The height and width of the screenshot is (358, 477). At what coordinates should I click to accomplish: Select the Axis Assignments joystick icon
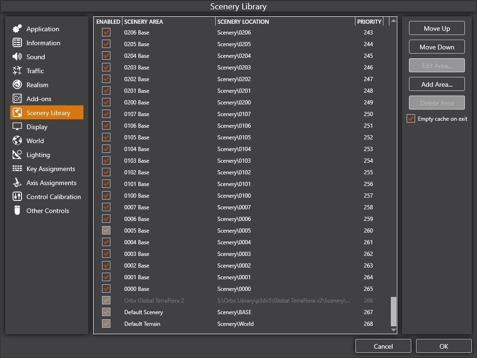[x=17, y=183]
